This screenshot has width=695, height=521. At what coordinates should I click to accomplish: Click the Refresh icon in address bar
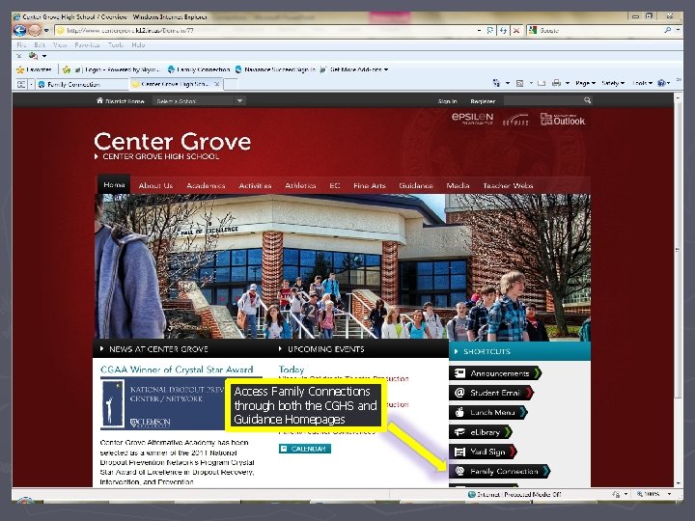pyautogui.click(x=503, y=30)
